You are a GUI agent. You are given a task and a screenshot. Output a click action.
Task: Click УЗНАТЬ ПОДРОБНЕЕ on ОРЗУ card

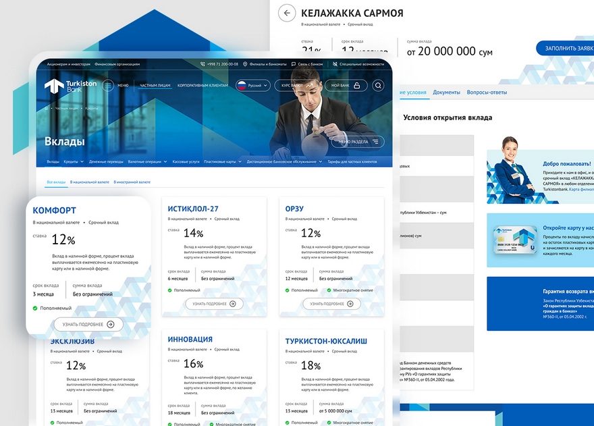click(x=331, y=304)
